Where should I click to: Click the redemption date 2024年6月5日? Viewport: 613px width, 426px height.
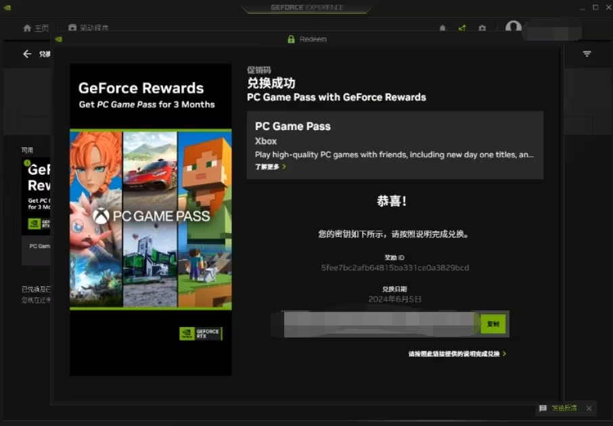pos(395,299)
